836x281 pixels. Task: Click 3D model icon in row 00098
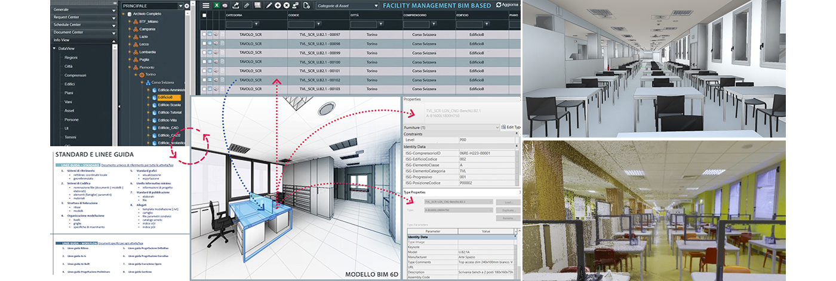click(x=216, y=43)
